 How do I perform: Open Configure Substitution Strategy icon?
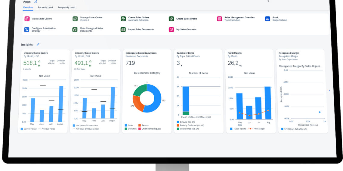[x=27, y=29]
